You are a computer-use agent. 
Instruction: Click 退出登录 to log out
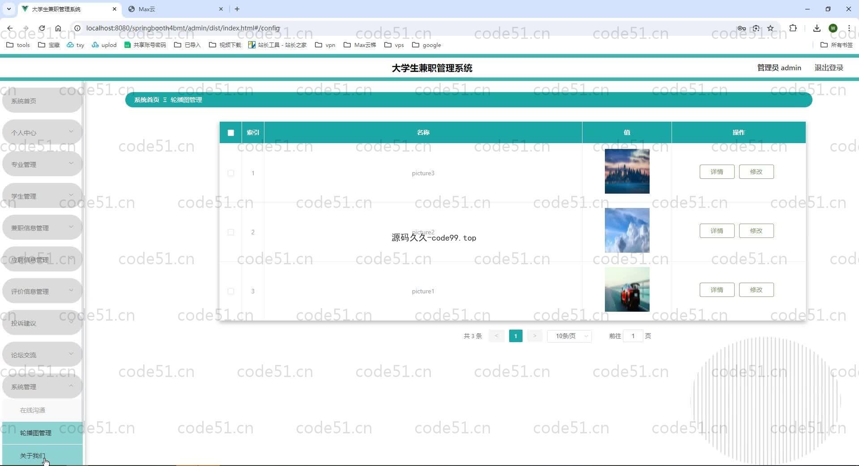[x=829, y=68]
